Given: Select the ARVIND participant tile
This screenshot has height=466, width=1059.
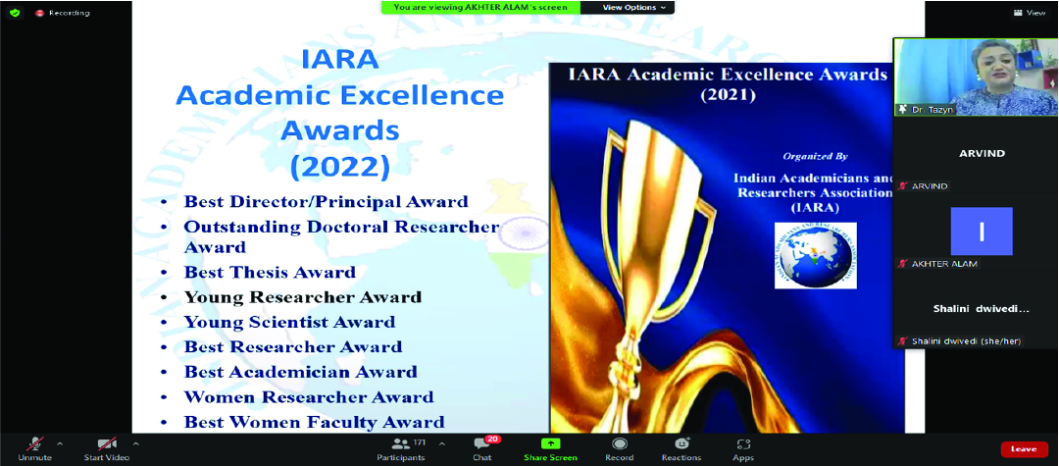Looking at the screenshot, I should pos(976,154).
